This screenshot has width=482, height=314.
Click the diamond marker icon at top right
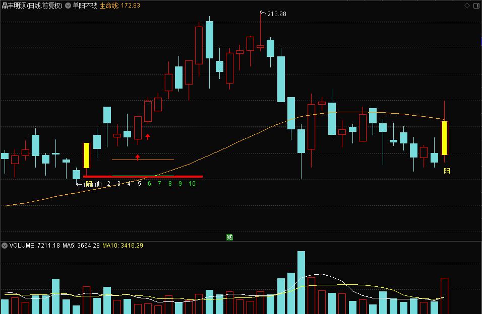coord(467,6)
